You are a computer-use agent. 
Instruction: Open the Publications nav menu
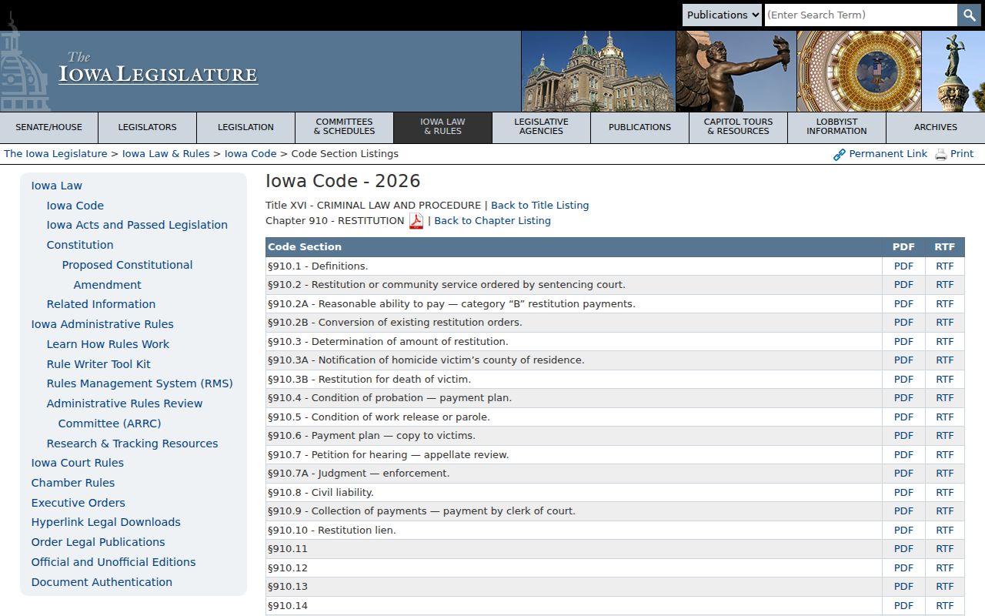640,128
